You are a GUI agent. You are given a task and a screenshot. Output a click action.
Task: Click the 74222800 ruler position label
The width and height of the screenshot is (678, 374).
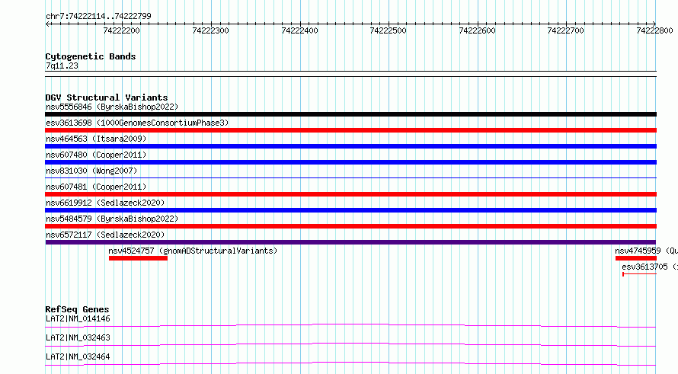point(654,30)
